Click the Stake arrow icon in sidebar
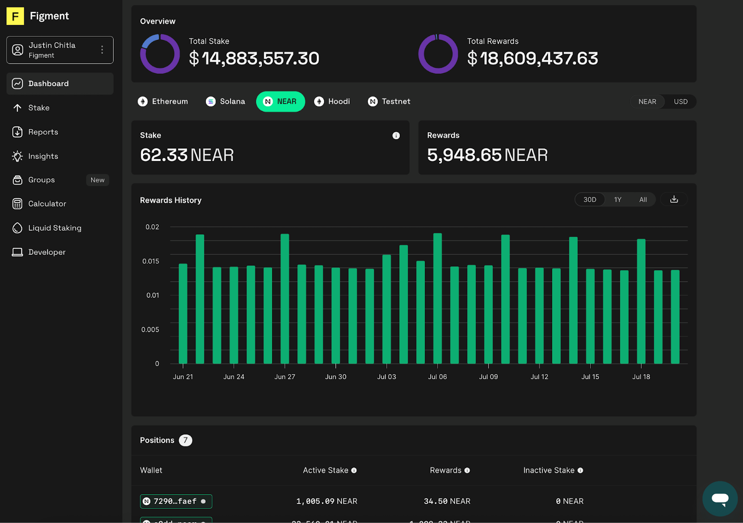The height and width of the screenshot is (523, 743). pos(17,108)
